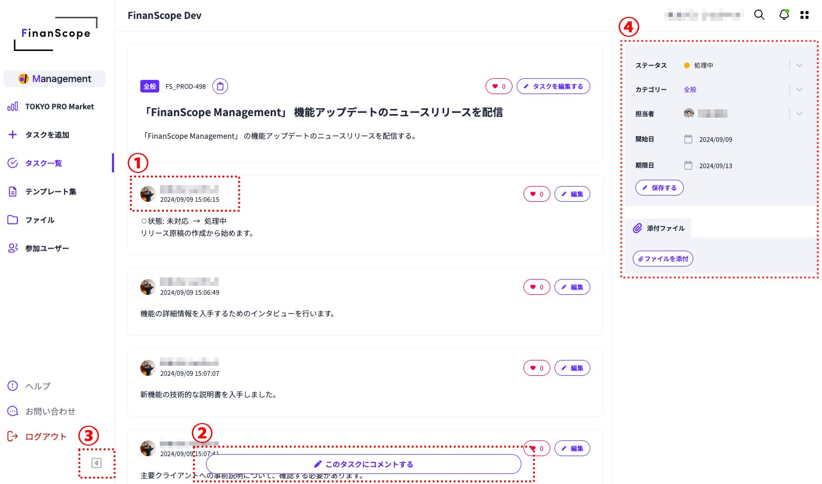The height and width of the screenshot is (484, 822).
Task: Open 参加ユーザー in sidebar
Action: point(38,249)
